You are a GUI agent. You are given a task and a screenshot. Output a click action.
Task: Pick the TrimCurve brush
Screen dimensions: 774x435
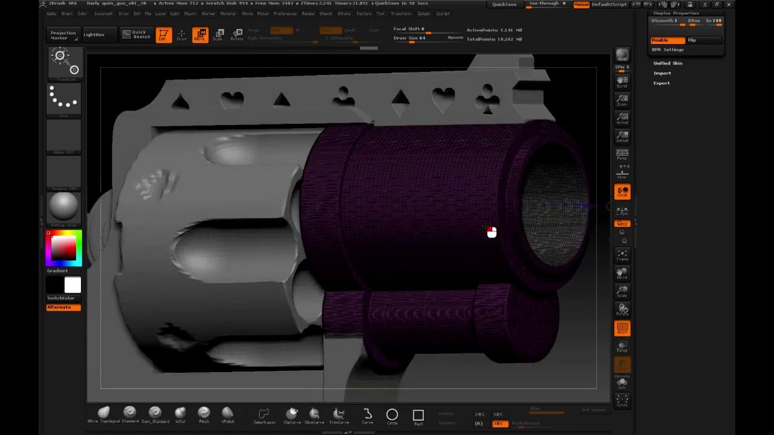click(339, 416)
